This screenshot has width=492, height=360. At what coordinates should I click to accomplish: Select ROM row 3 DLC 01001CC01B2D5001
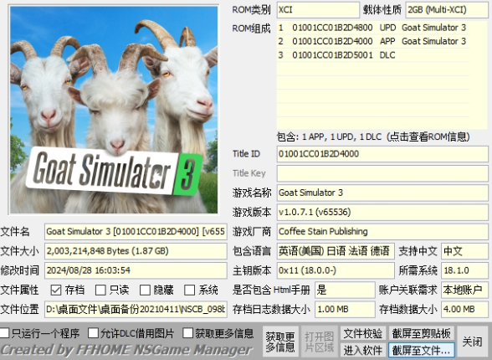pyautogui.click(x=373, y=55)
